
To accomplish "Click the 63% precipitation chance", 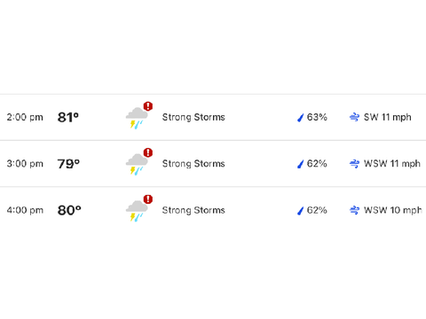I will (317, 117).
